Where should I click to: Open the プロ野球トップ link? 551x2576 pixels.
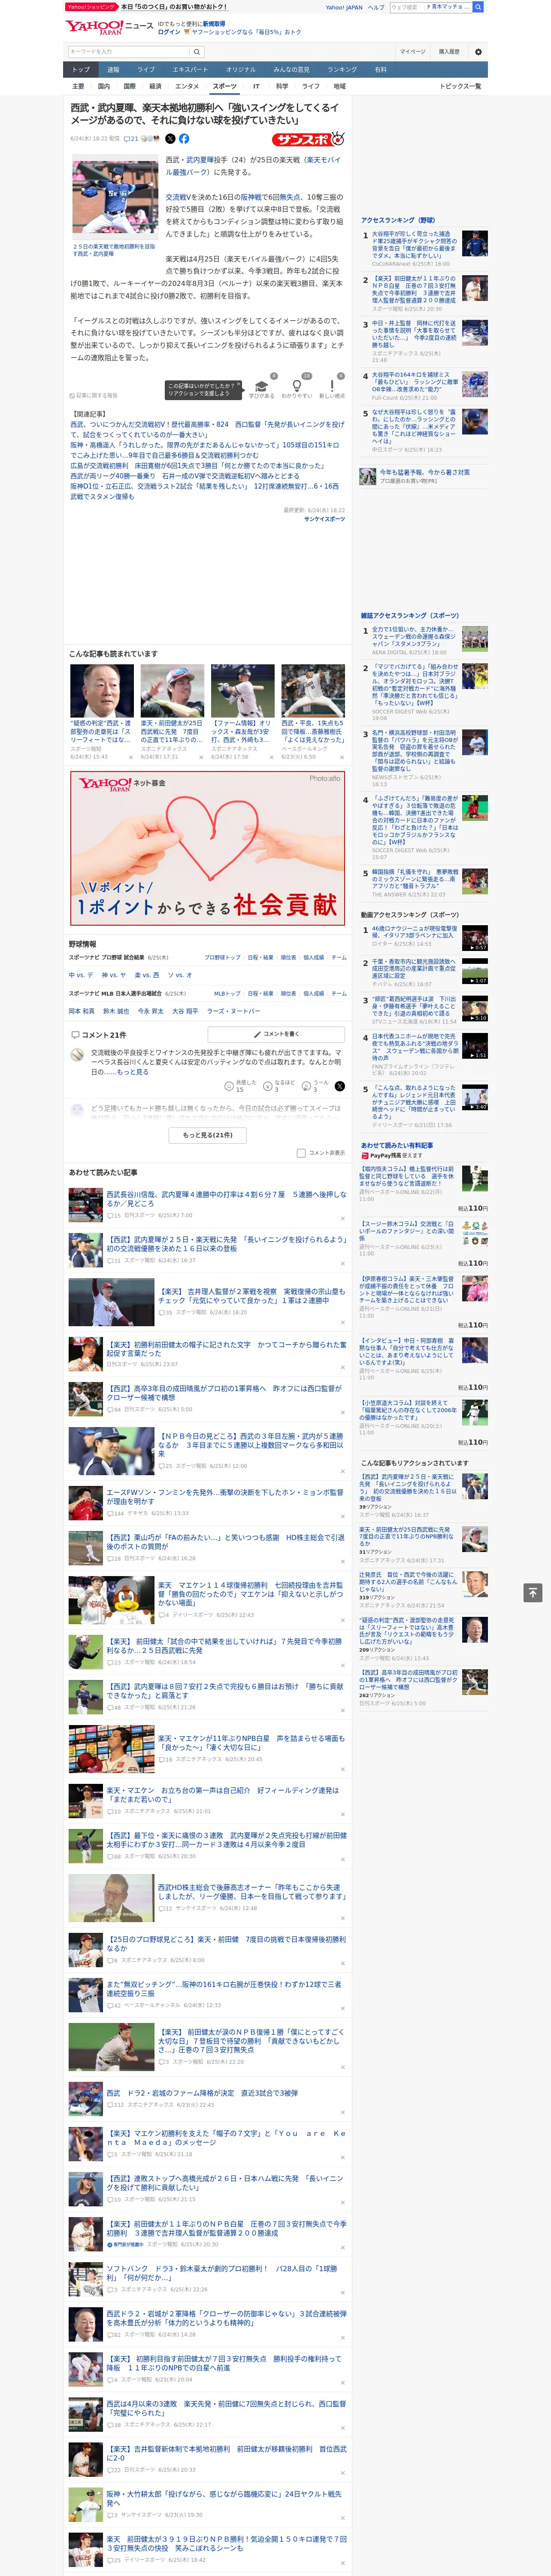[222, 957]
